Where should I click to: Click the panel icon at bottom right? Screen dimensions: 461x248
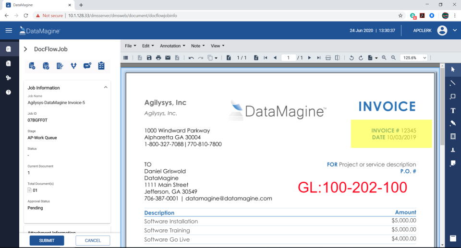pos(453,238)
